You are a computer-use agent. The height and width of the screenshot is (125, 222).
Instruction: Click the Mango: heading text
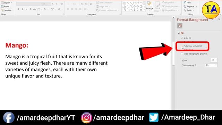[x=17, y=45]
